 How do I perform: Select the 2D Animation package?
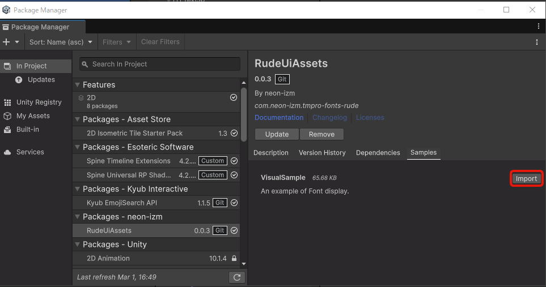[x=156, y=258]
